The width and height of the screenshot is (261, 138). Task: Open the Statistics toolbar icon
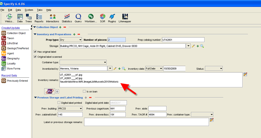coord(67,18)
